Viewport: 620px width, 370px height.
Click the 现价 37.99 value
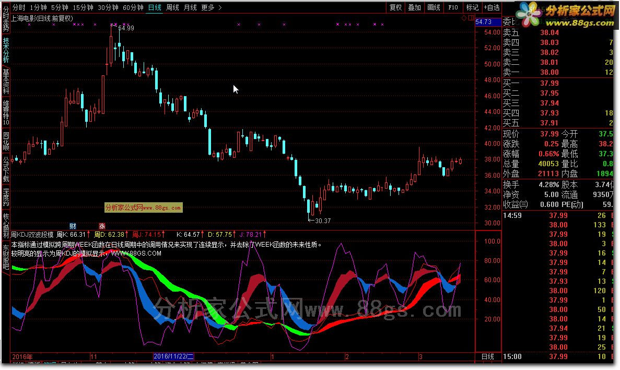coord(549,134)
